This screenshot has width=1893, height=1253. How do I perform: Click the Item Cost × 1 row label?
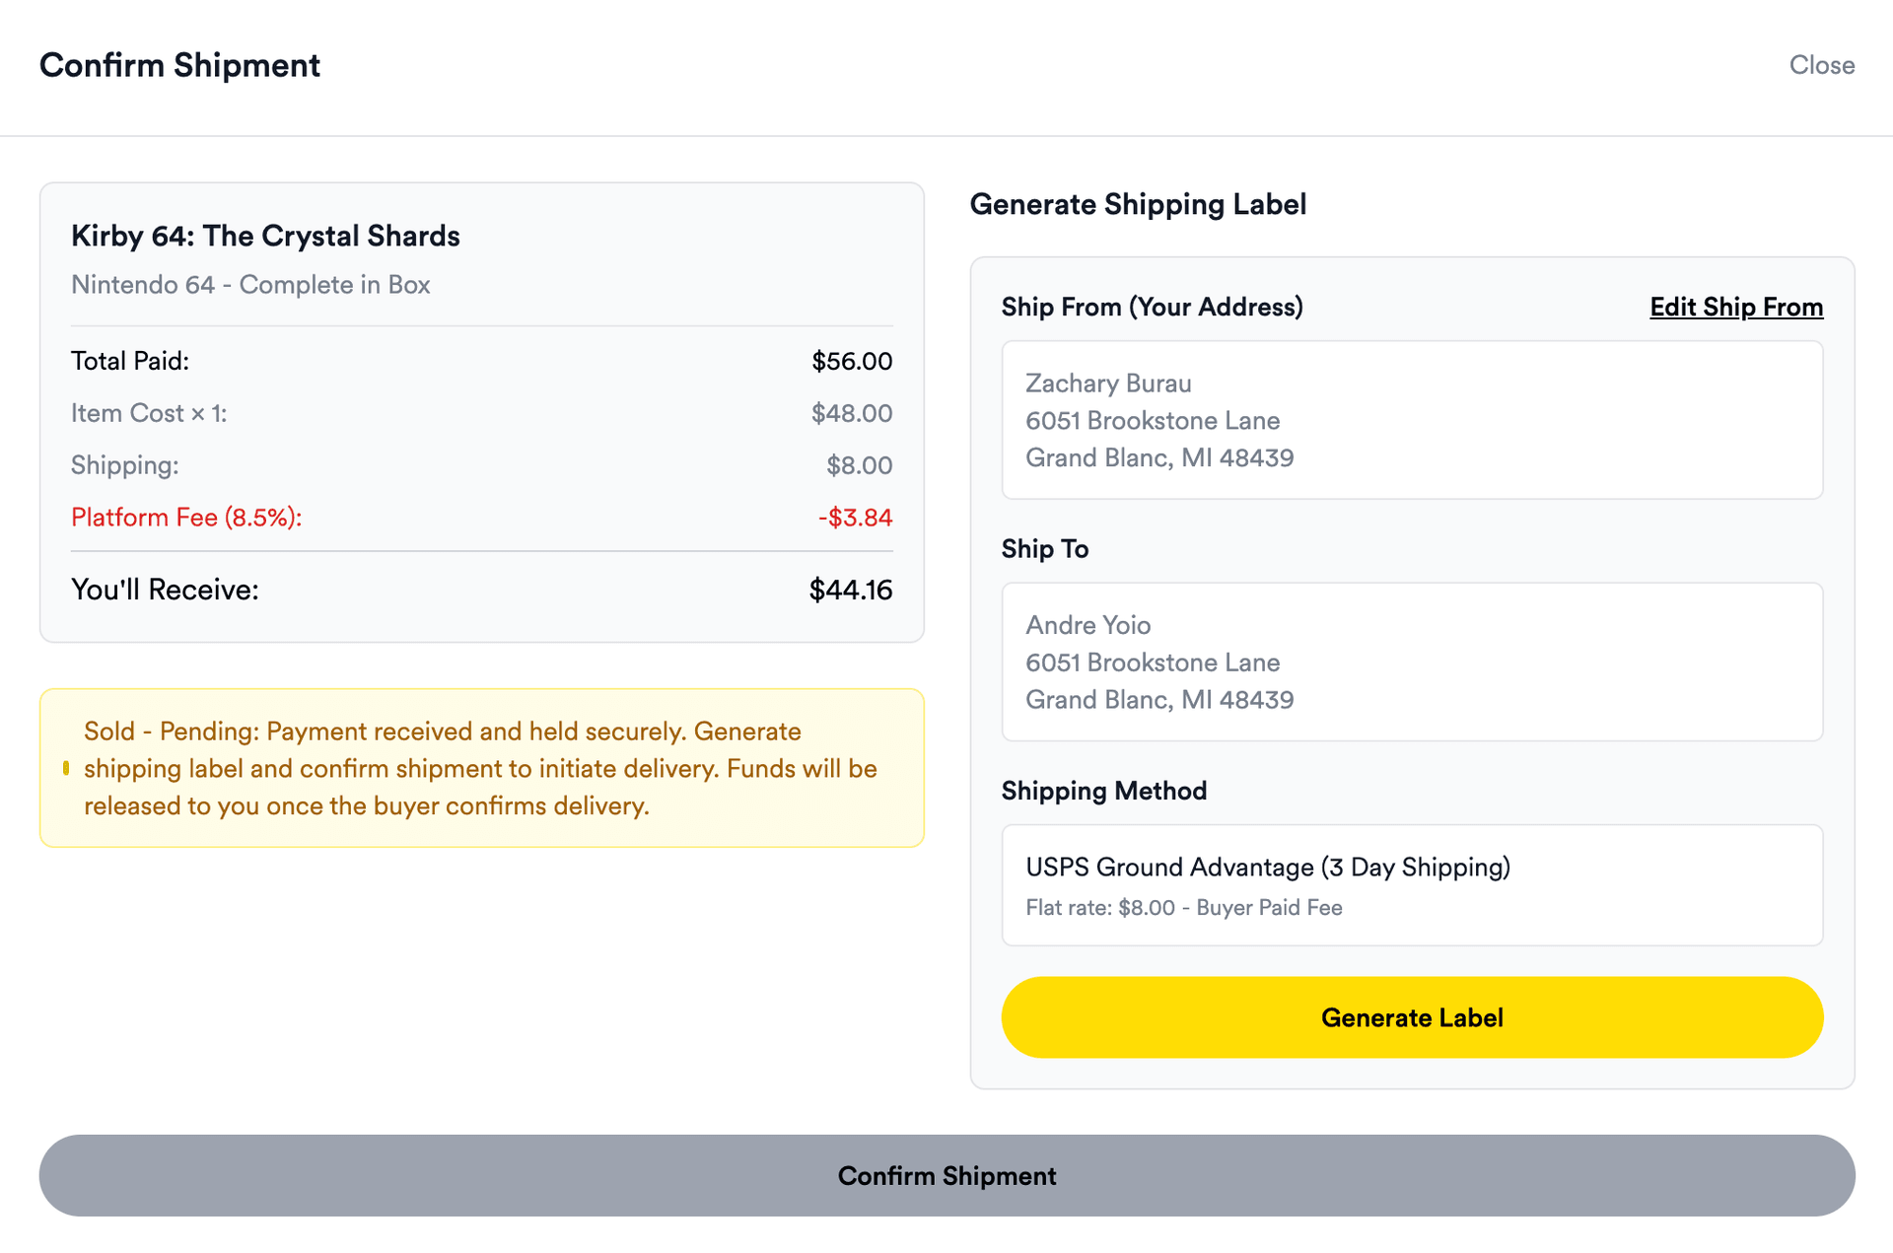(x=149, y=413)
